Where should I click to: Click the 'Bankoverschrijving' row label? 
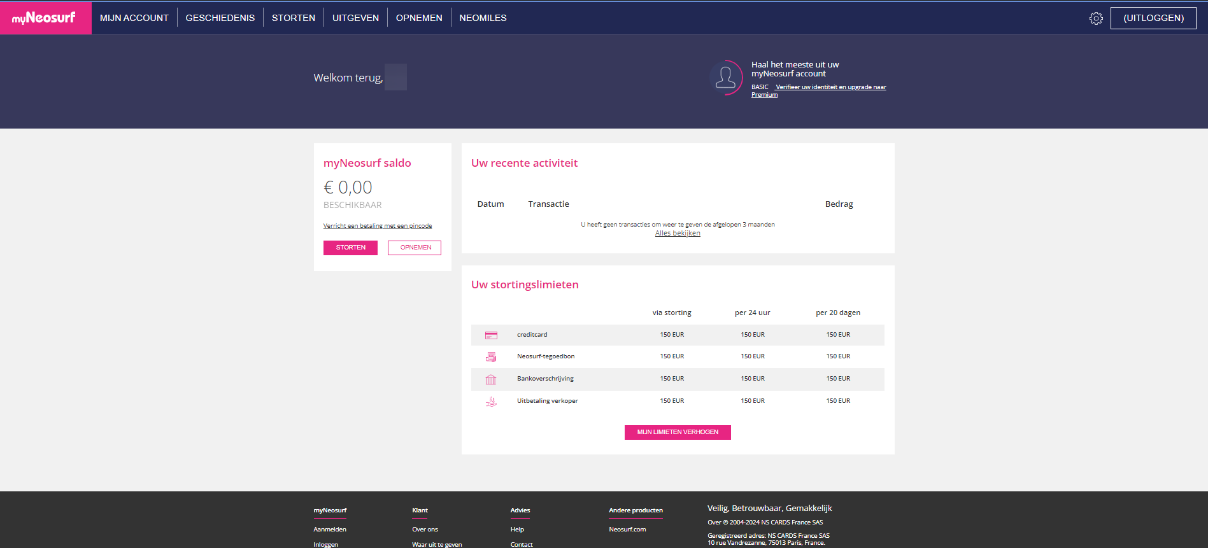(545, 379)
